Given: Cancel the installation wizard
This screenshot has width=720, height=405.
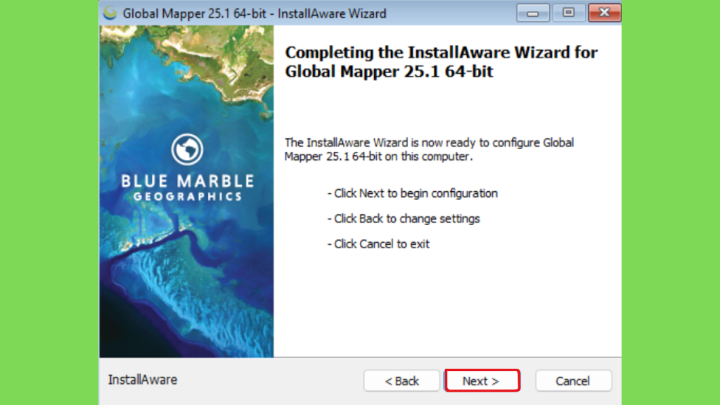Looking at the screenshot, I should [573, 380].
